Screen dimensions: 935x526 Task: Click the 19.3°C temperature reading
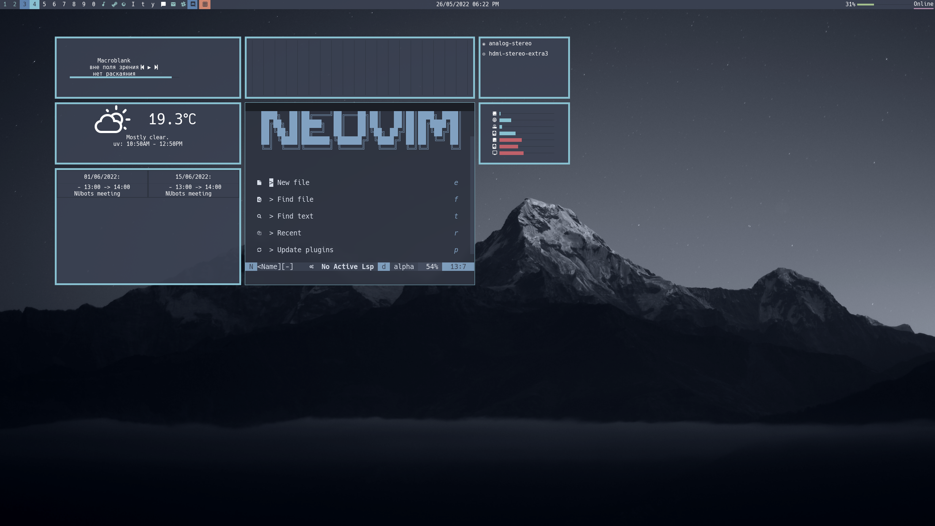[x=172, y=119]
